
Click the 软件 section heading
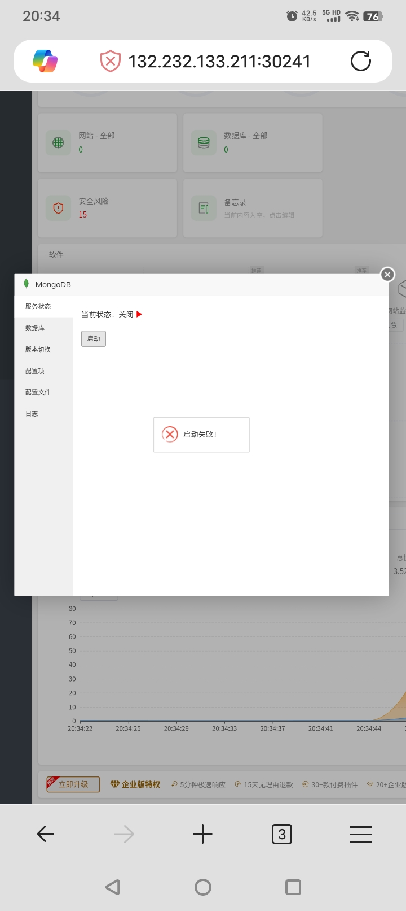point(56,255)
